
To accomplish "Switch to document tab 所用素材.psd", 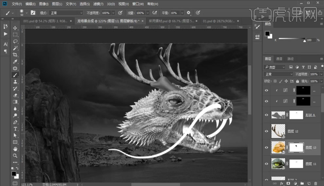I will pyautogui.click(x=171, y=21).
